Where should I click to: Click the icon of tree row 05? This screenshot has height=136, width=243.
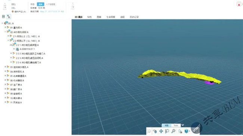coord(8,76)
